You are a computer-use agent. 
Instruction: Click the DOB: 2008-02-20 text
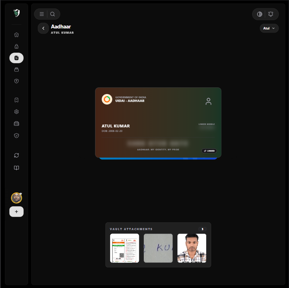click(112, 131)
